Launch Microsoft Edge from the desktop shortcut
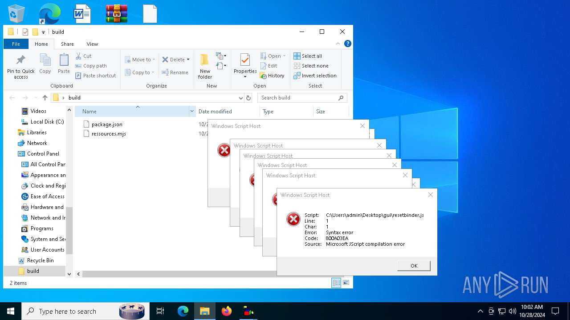570x320 pixels. (x=49, y=13)
